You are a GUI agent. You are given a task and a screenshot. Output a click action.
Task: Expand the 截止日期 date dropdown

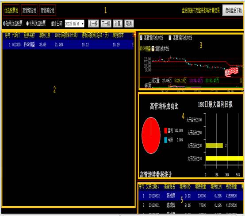[83, 24]
